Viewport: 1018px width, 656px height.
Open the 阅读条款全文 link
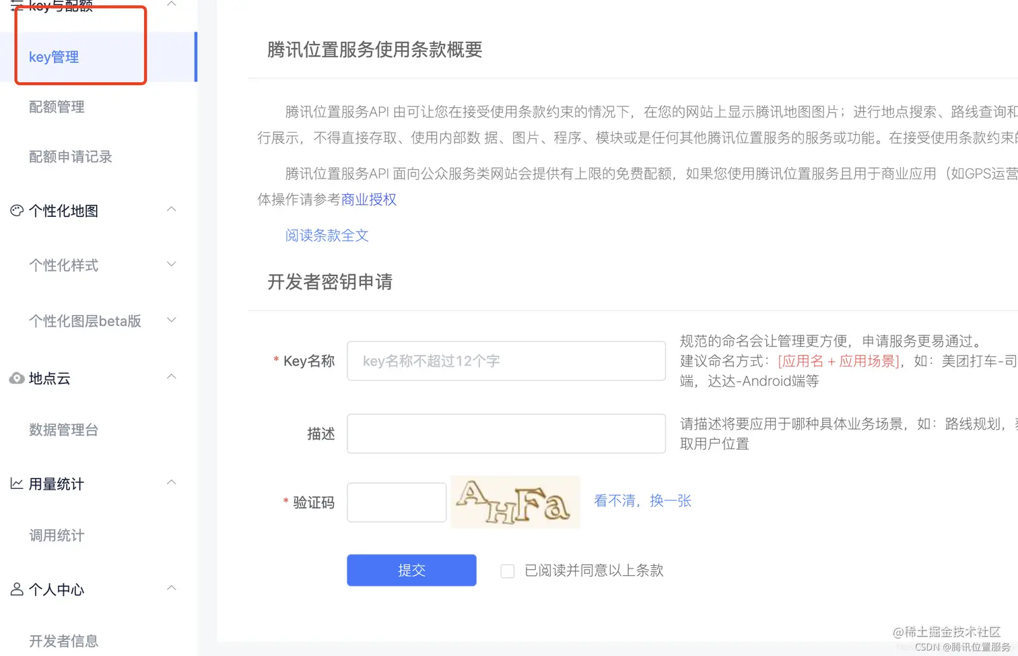pos(327,235)
